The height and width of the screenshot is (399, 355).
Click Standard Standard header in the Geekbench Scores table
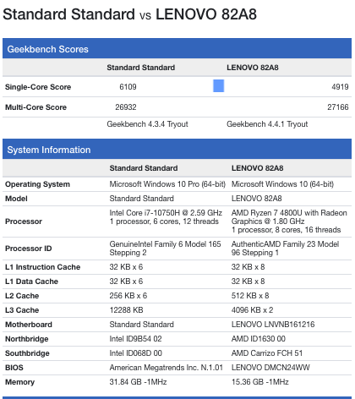coord(141,68)
